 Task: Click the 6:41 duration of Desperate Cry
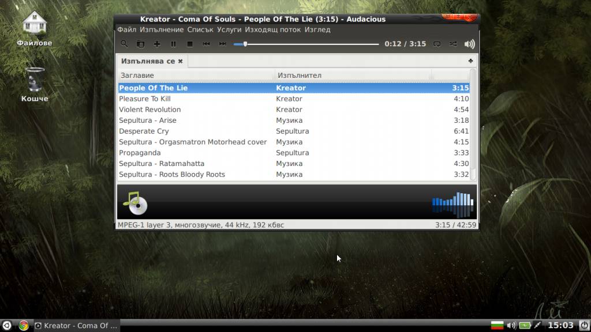point(461,131)
